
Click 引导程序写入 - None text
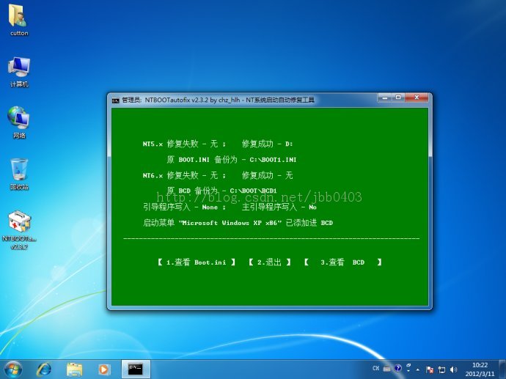180,207
